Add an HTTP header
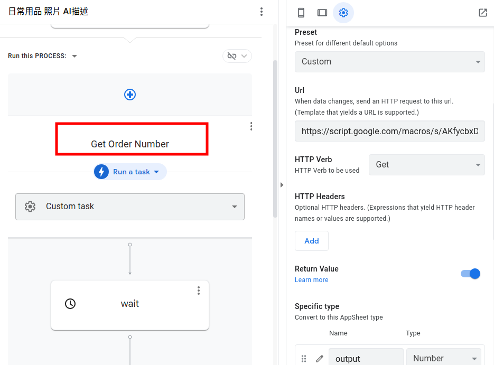The width and height of the screenshot is (494, 365). point(312,241)
